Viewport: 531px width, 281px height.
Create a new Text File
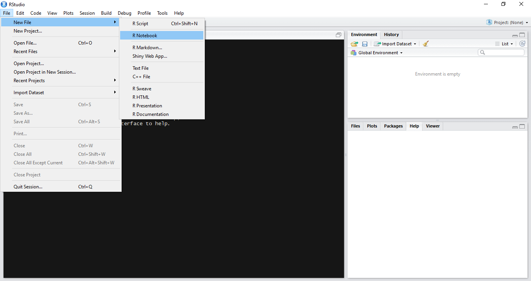point(162,68)
